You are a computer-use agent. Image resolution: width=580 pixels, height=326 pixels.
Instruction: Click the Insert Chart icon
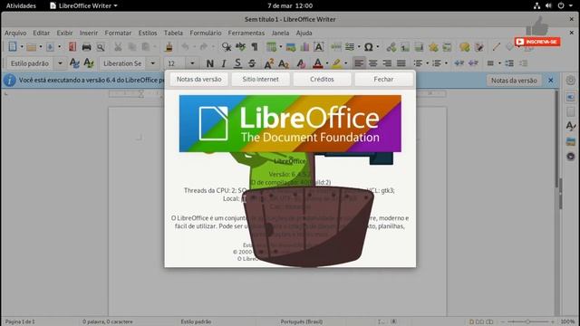304,47
